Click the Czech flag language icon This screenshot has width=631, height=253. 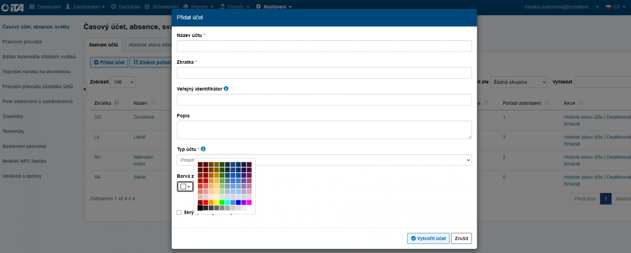(608, 7)
